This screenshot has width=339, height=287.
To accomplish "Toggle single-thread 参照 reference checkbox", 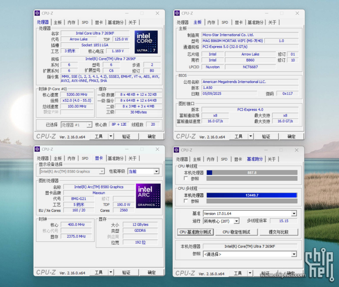I will tap(186, 178).
